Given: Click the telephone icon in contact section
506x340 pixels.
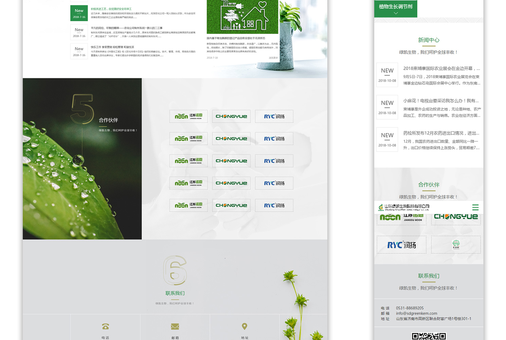Looking at the screenshot, I should [x=105, y=326].
